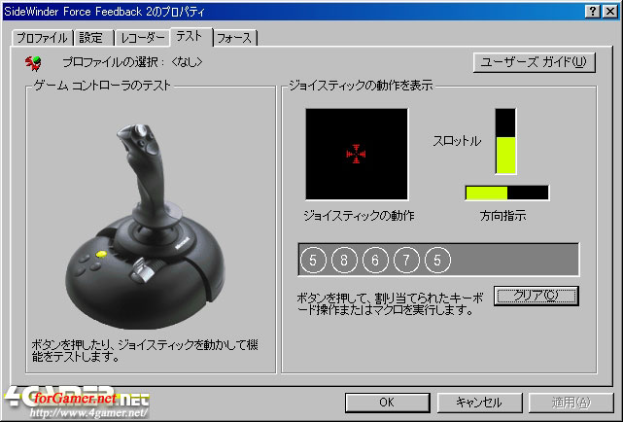
Task: Click the joystick picture
Action: pos(146,227)
